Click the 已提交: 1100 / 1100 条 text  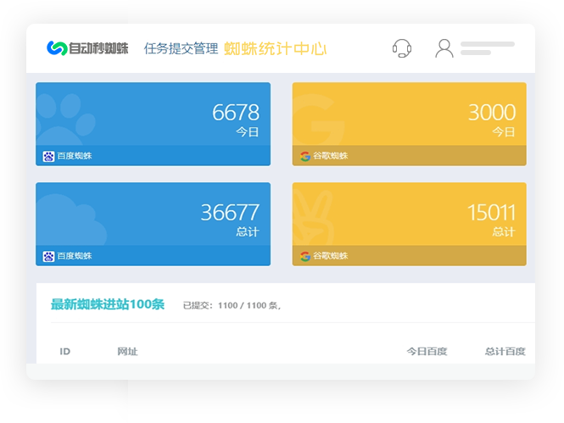coord(232,305)
